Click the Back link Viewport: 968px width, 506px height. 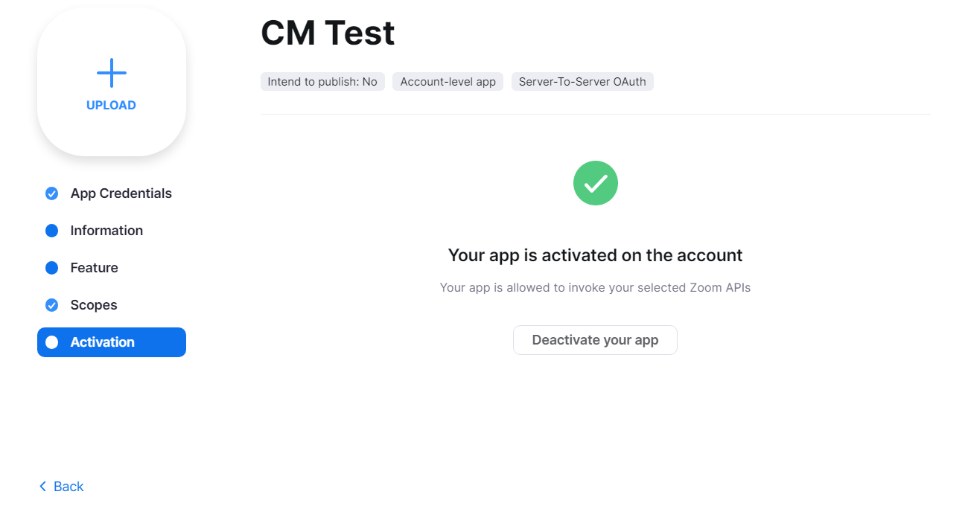tap(61, 487)
